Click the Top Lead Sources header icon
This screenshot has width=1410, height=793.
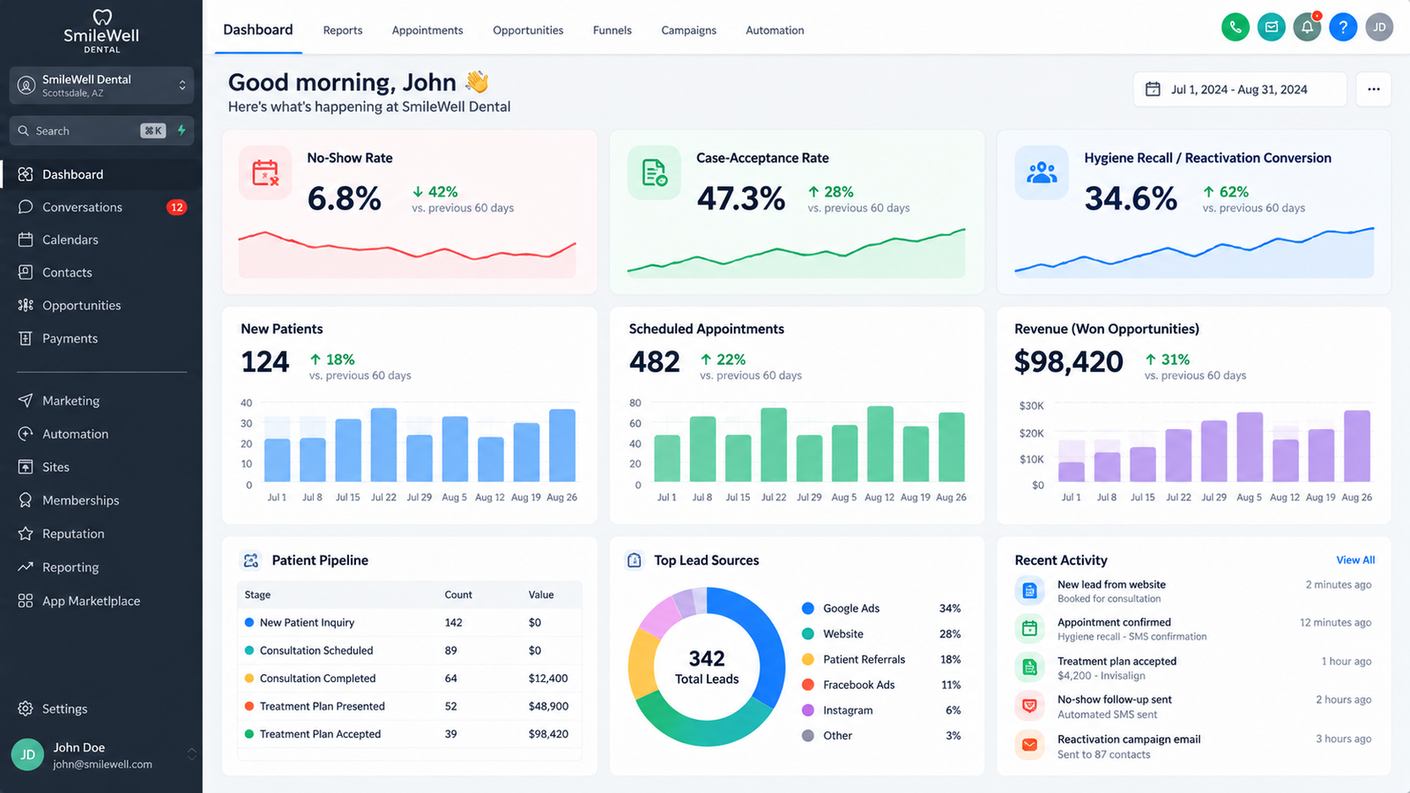[634, 560]
